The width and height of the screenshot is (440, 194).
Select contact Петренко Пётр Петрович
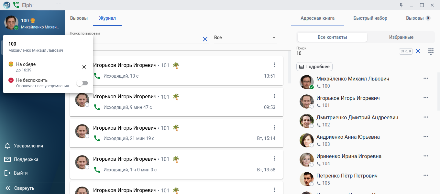tap(347, 176)
